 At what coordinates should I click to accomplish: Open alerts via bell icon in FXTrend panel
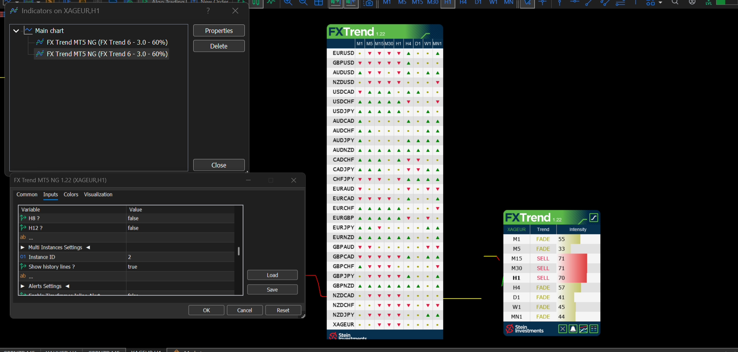pos(573,329)
